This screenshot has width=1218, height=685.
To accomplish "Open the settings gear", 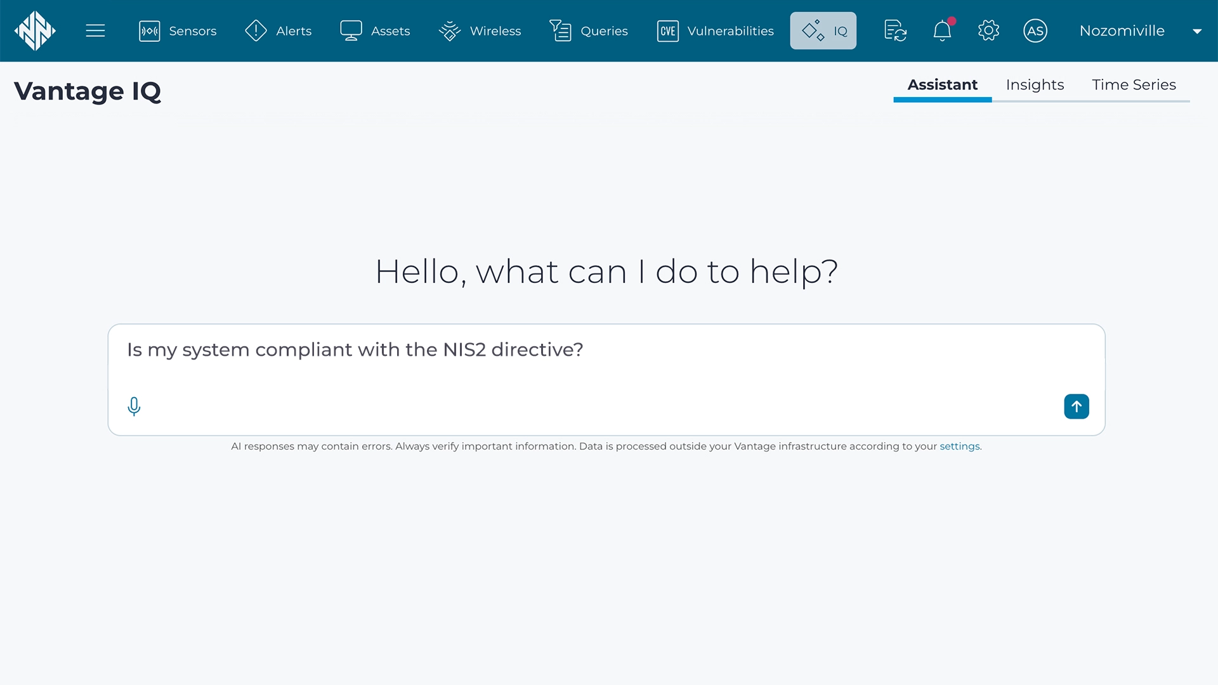I will pyautogui.click(x=988, y=30).
